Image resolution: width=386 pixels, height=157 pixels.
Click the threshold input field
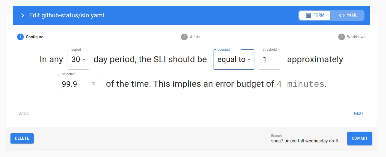(x=269, y=59)
